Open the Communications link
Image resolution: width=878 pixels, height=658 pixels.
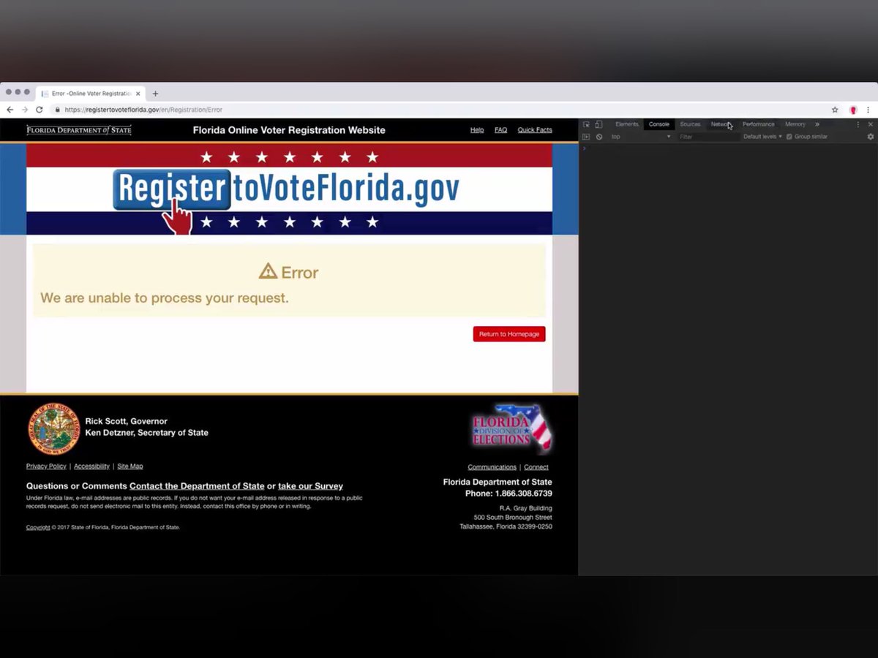pos(492,467)
